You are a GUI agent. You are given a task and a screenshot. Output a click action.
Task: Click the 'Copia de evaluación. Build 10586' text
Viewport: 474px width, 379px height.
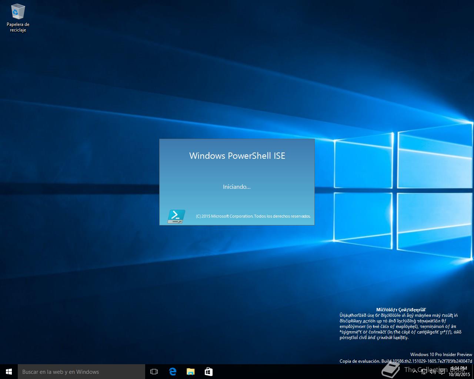[x=406, y=361]
